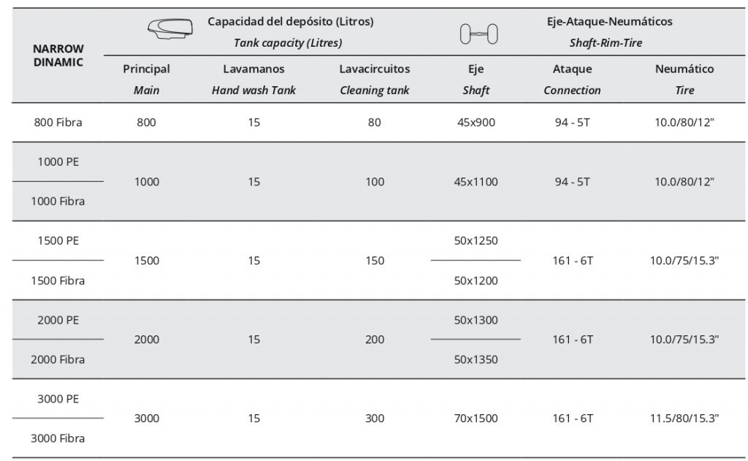Click the axle and wheels icon
This screenshot has width=748, height=461.
(x=478, y=33)
